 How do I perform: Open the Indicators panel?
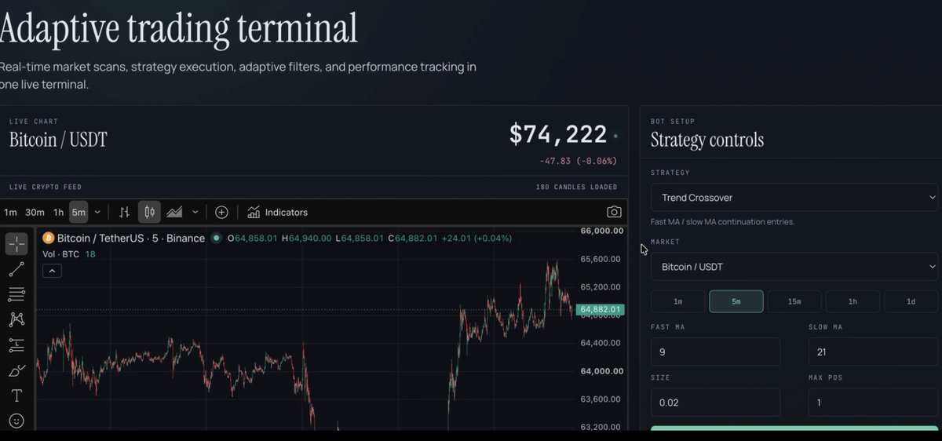(x=277, y=212)
